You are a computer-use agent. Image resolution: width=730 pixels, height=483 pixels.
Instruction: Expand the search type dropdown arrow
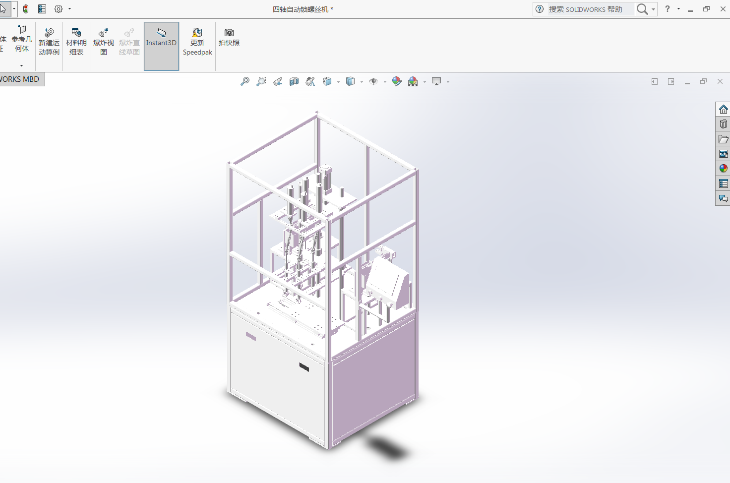[653, 9]
